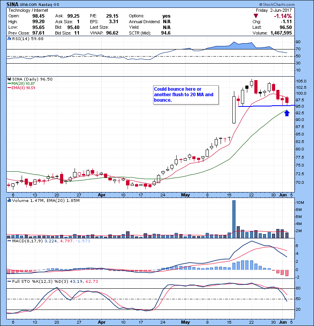The image size is (314, 326).
Task: Click the date 'Friday 2-Jun-2017'
Action: (274, 10)
